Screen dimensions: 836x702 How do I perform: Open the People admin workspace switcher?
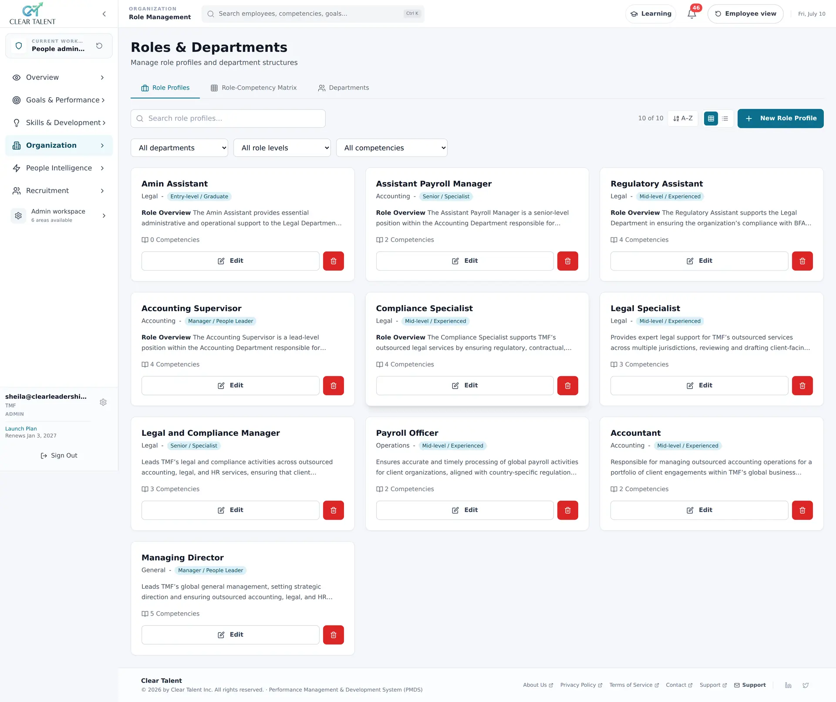(59, 46)
